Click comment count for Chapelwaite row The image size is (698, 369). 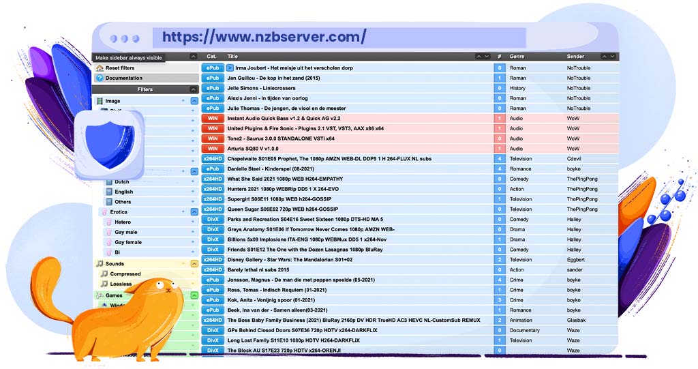point(500,159)
